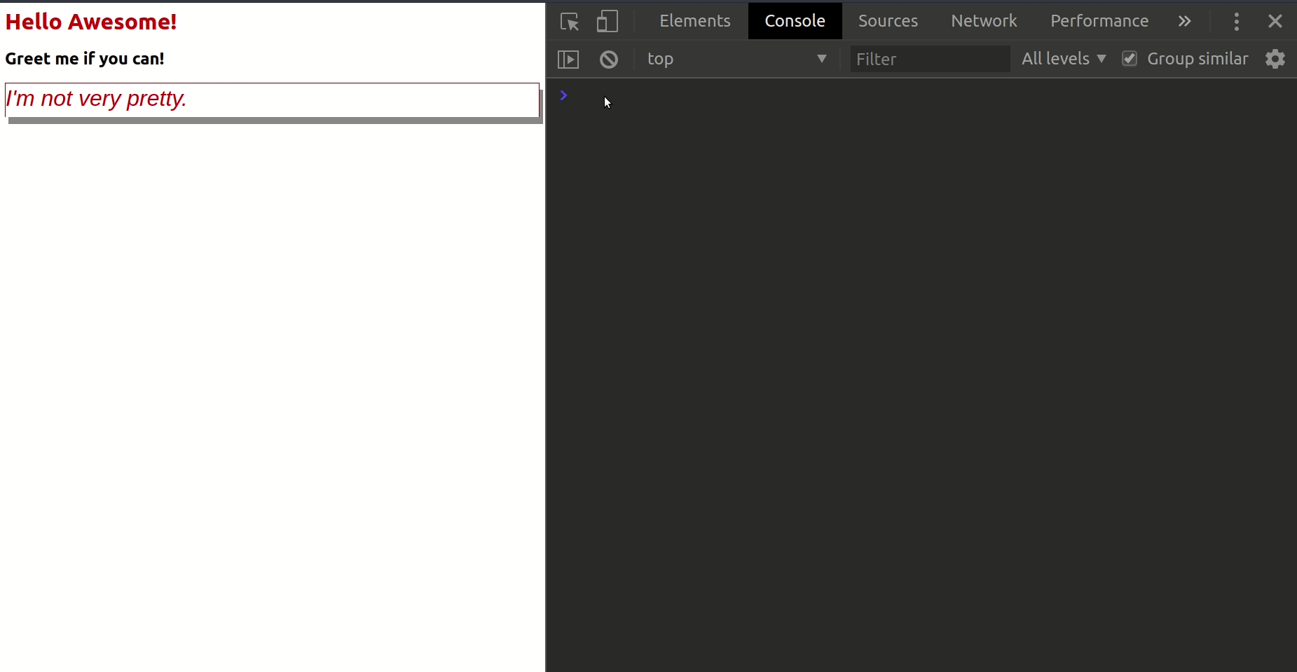Go to the Network tab

984,21
